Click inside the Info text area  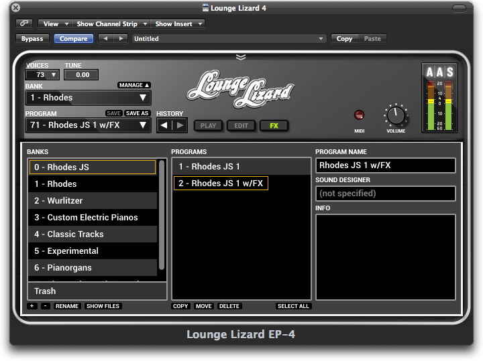tap(385, 257)
